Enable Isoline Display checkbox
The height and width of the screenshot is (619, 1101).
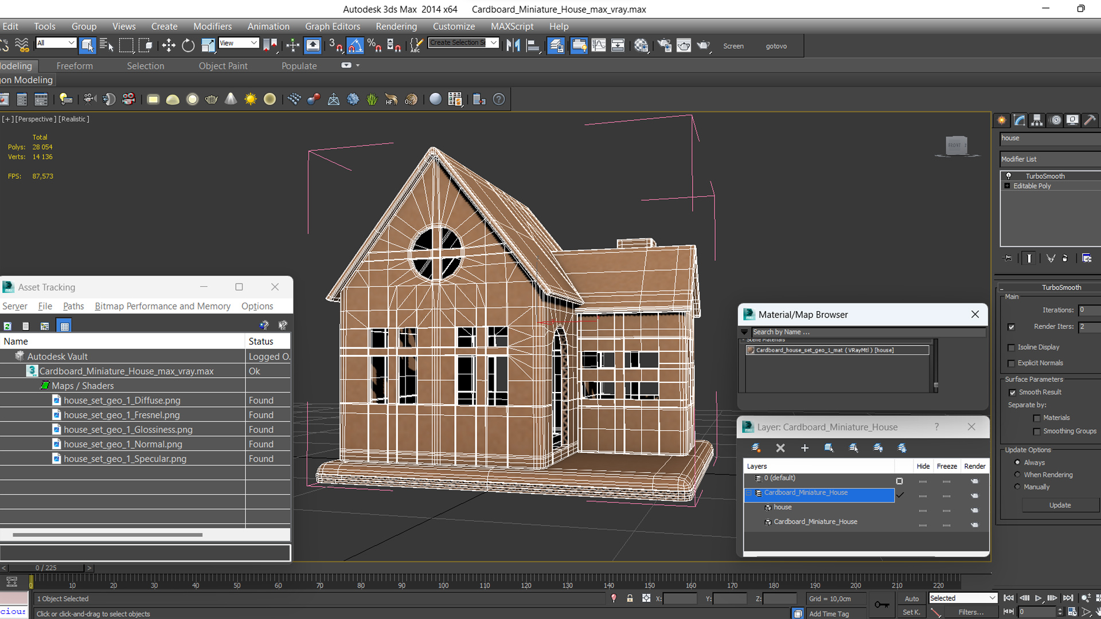(1012, 347)
